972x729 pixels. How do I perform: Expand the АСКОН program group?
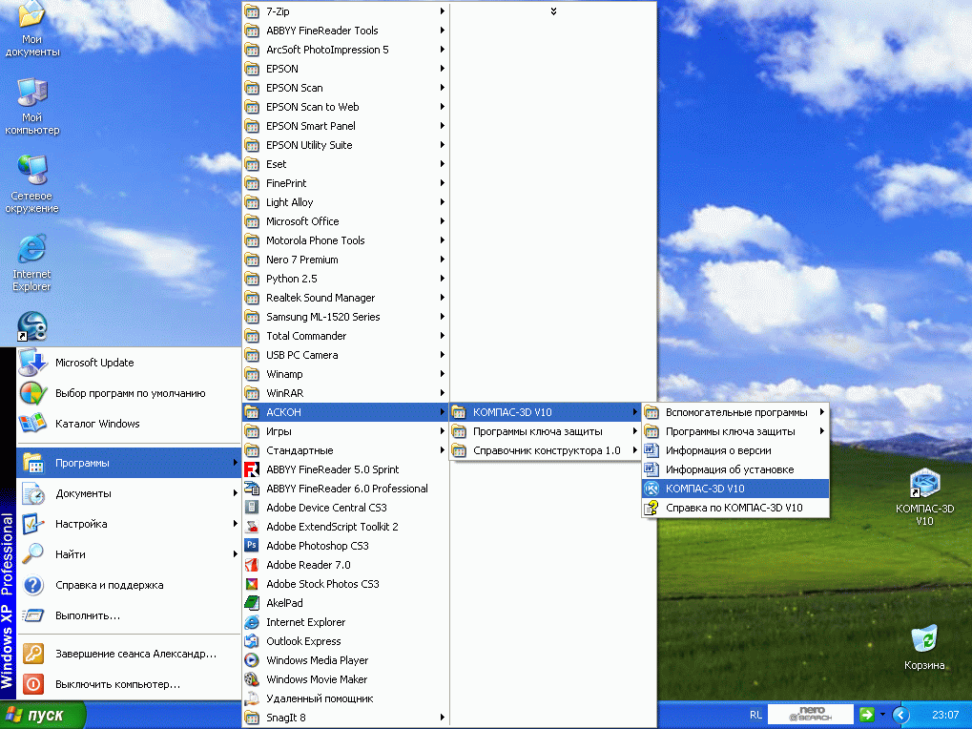345,412
